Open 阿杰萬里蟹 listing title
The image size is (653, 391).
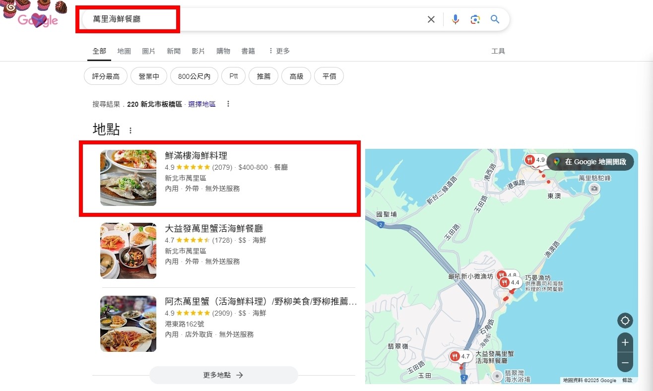pos(261,302)
